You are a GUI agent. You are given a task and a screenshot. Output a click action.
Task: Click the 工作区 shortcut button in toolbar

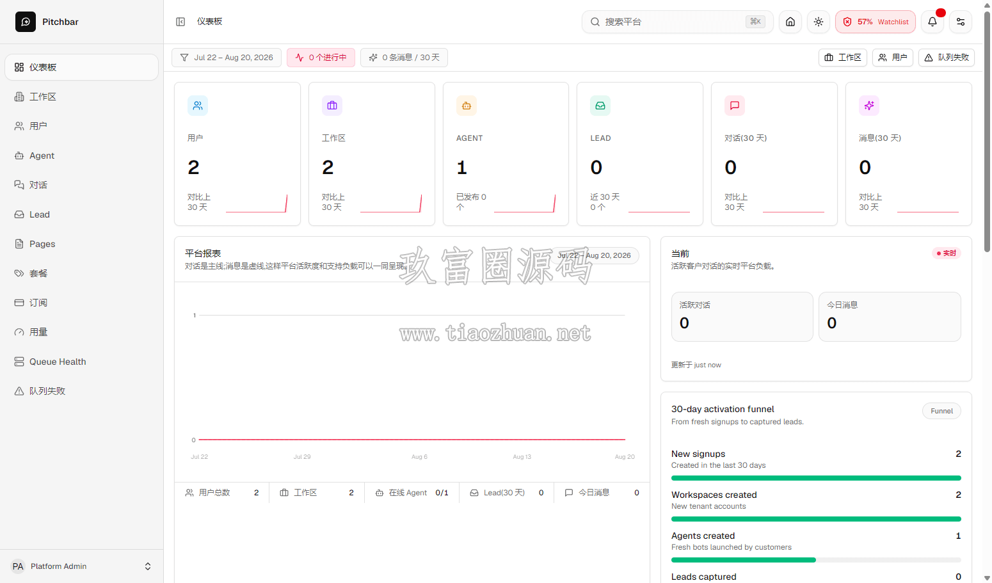pos(843,58)
